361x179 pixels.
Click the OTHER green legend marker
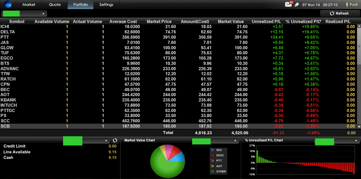coord(212,171)
